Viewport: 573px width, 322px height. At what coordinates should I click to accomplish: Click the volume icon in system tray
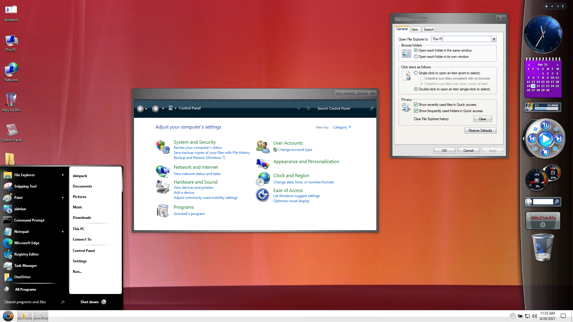[534, 316]
